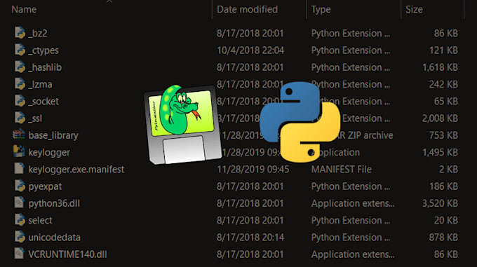477x267 pixels.
Task: Click the 878 KB size of unicodedata
Action: [x=443, y=238]
